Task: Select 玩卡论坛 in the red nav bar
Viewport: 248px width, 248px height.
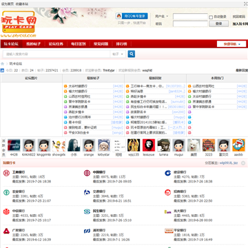Action: [11, 44]
